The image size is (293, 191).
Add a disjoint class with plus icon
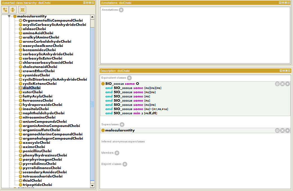(125, 164)
